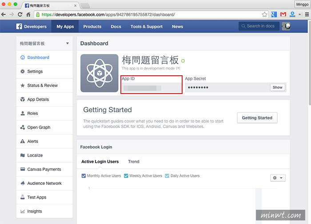
Task: Open the Settings sidebar link
Action: pyautogui.click(x=44, y=71)
